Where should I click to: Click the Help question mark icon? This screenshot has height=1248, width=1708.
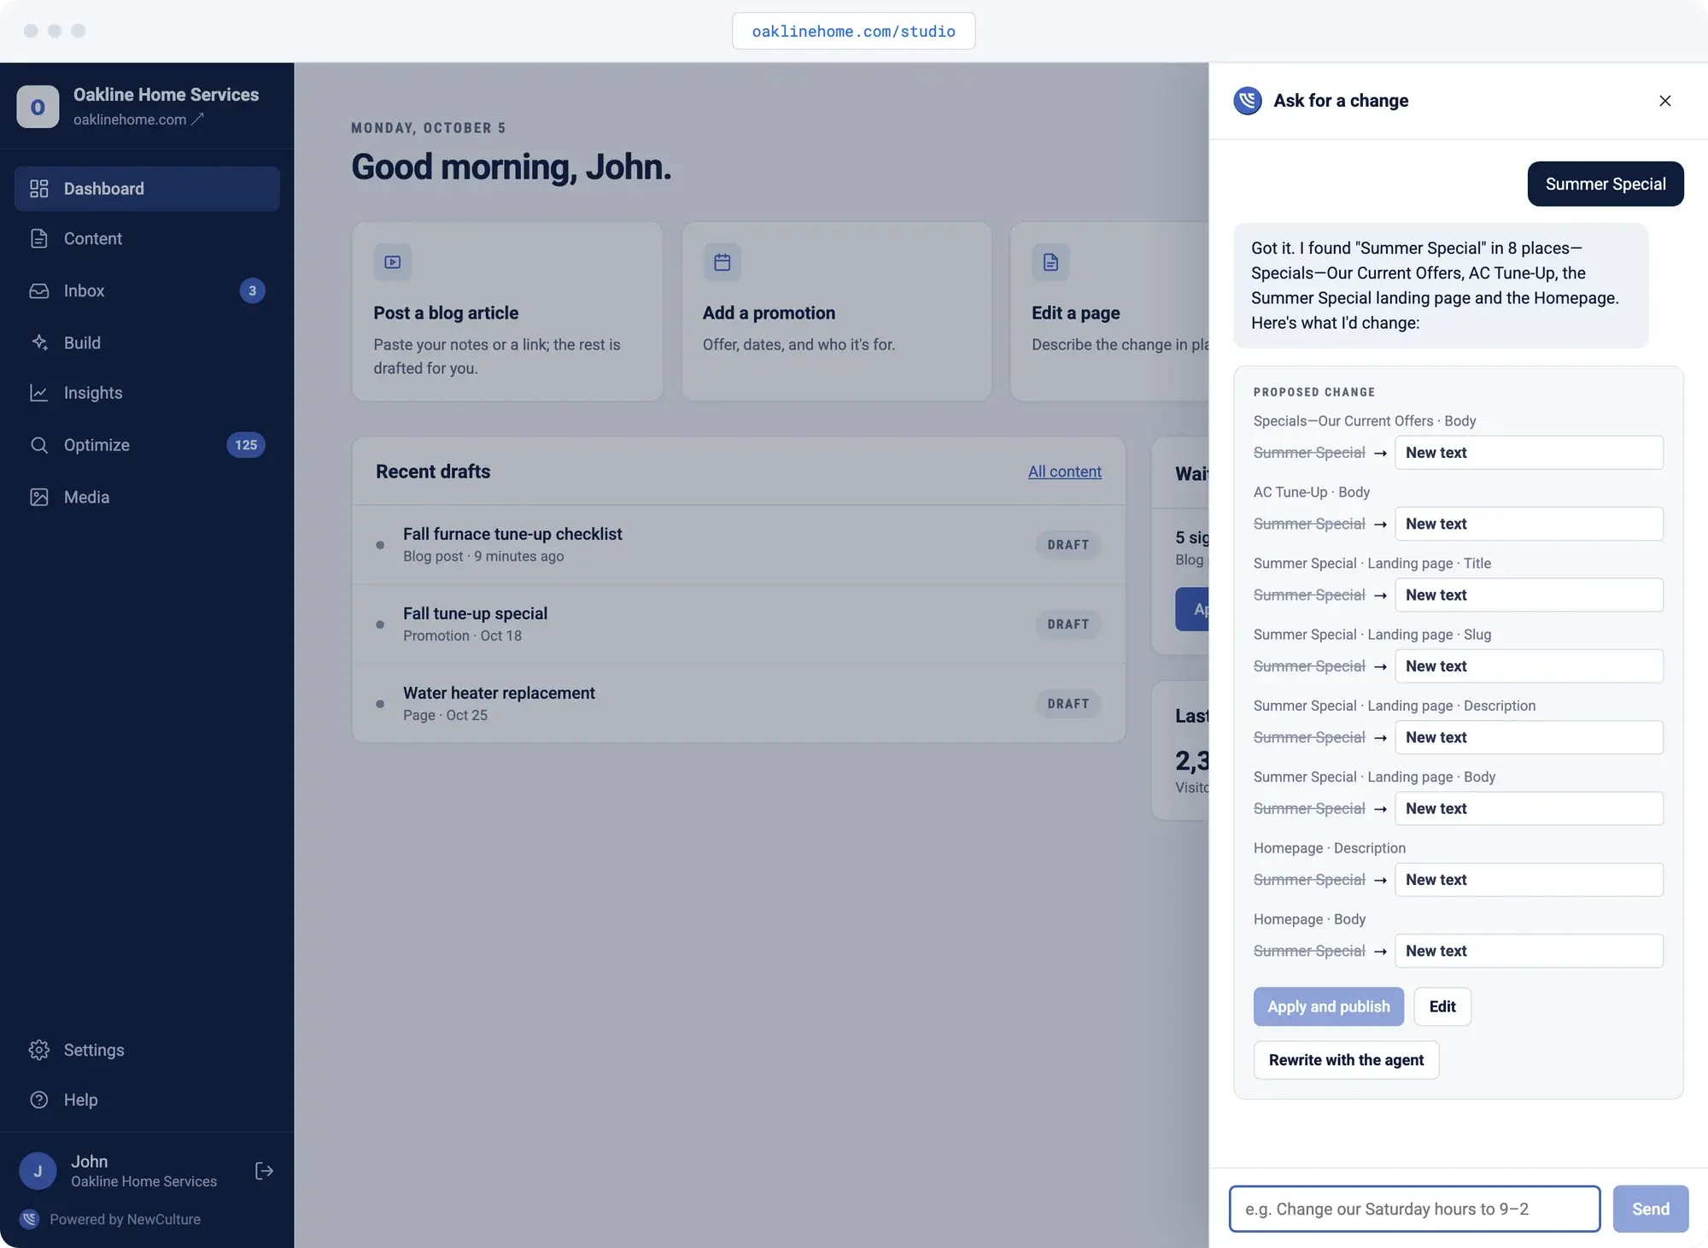[39, 1100]
